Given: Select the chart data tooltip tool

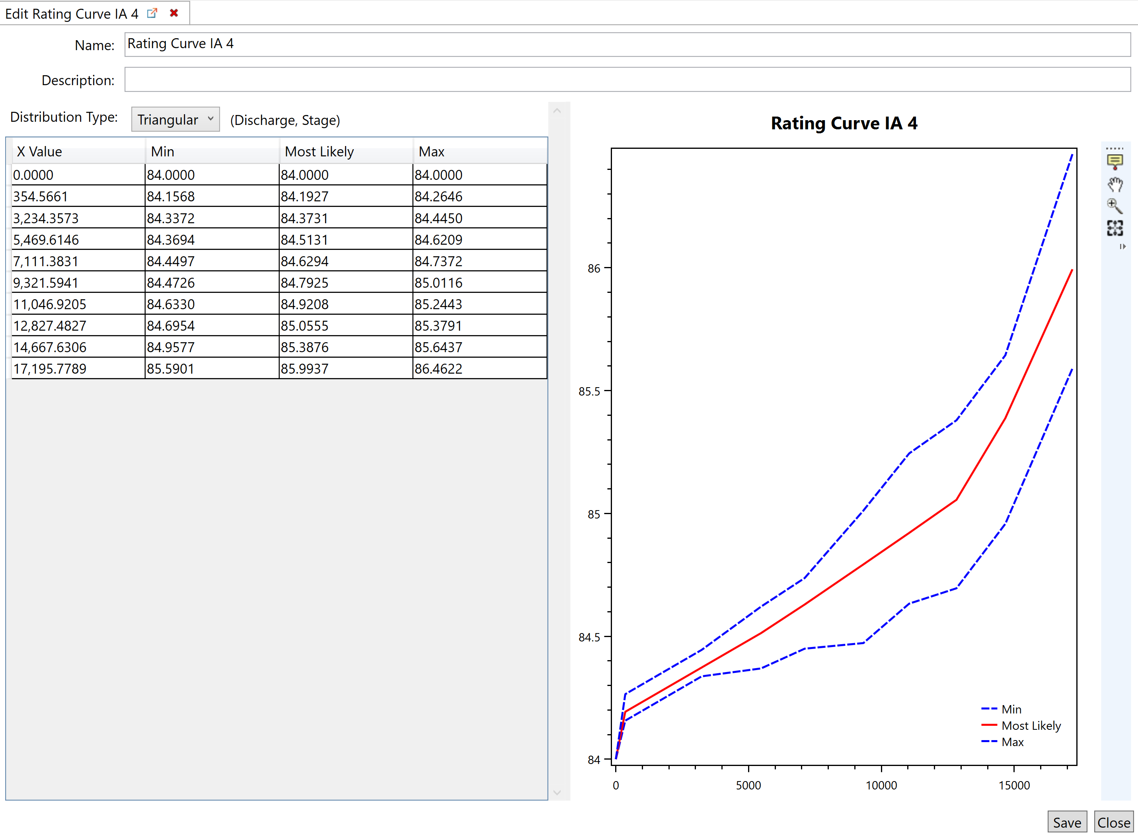Looking at the screenshot, I should click(1115, 162).
